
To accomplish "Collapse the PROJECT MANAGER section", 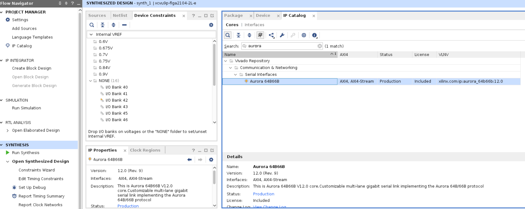I will pos(2,12).
